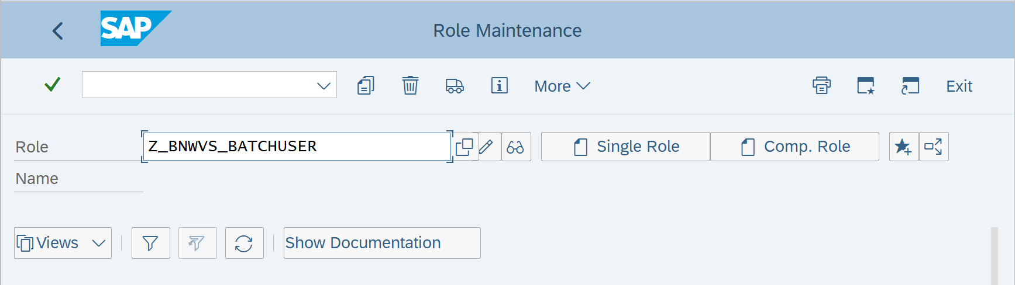Image resolution: width=1015 pixels, height=285 pixels.
Task: Click the Single Role button
Action: tap(625, 147)
